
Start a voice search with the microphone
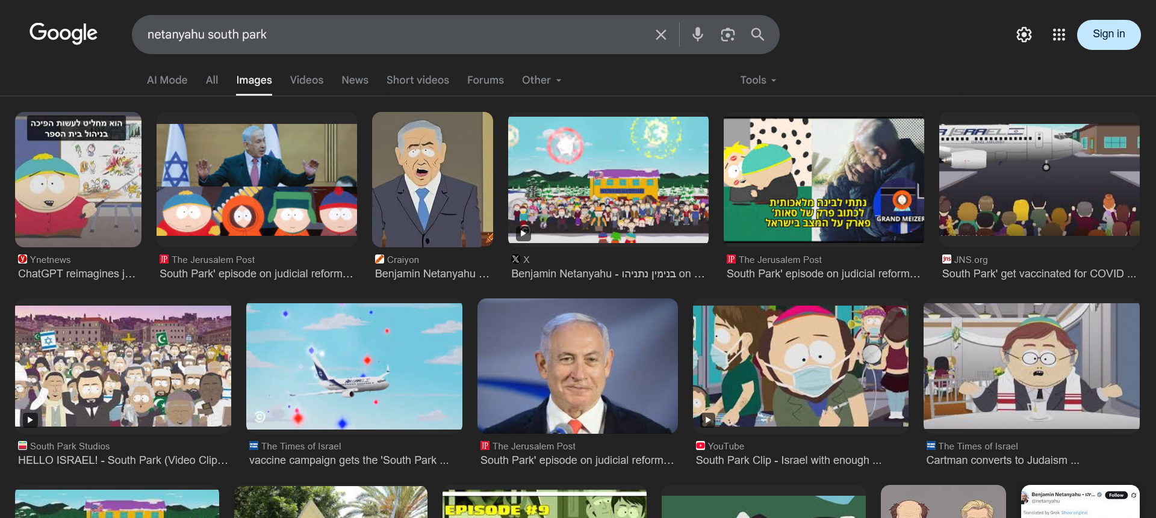(697, 35)
